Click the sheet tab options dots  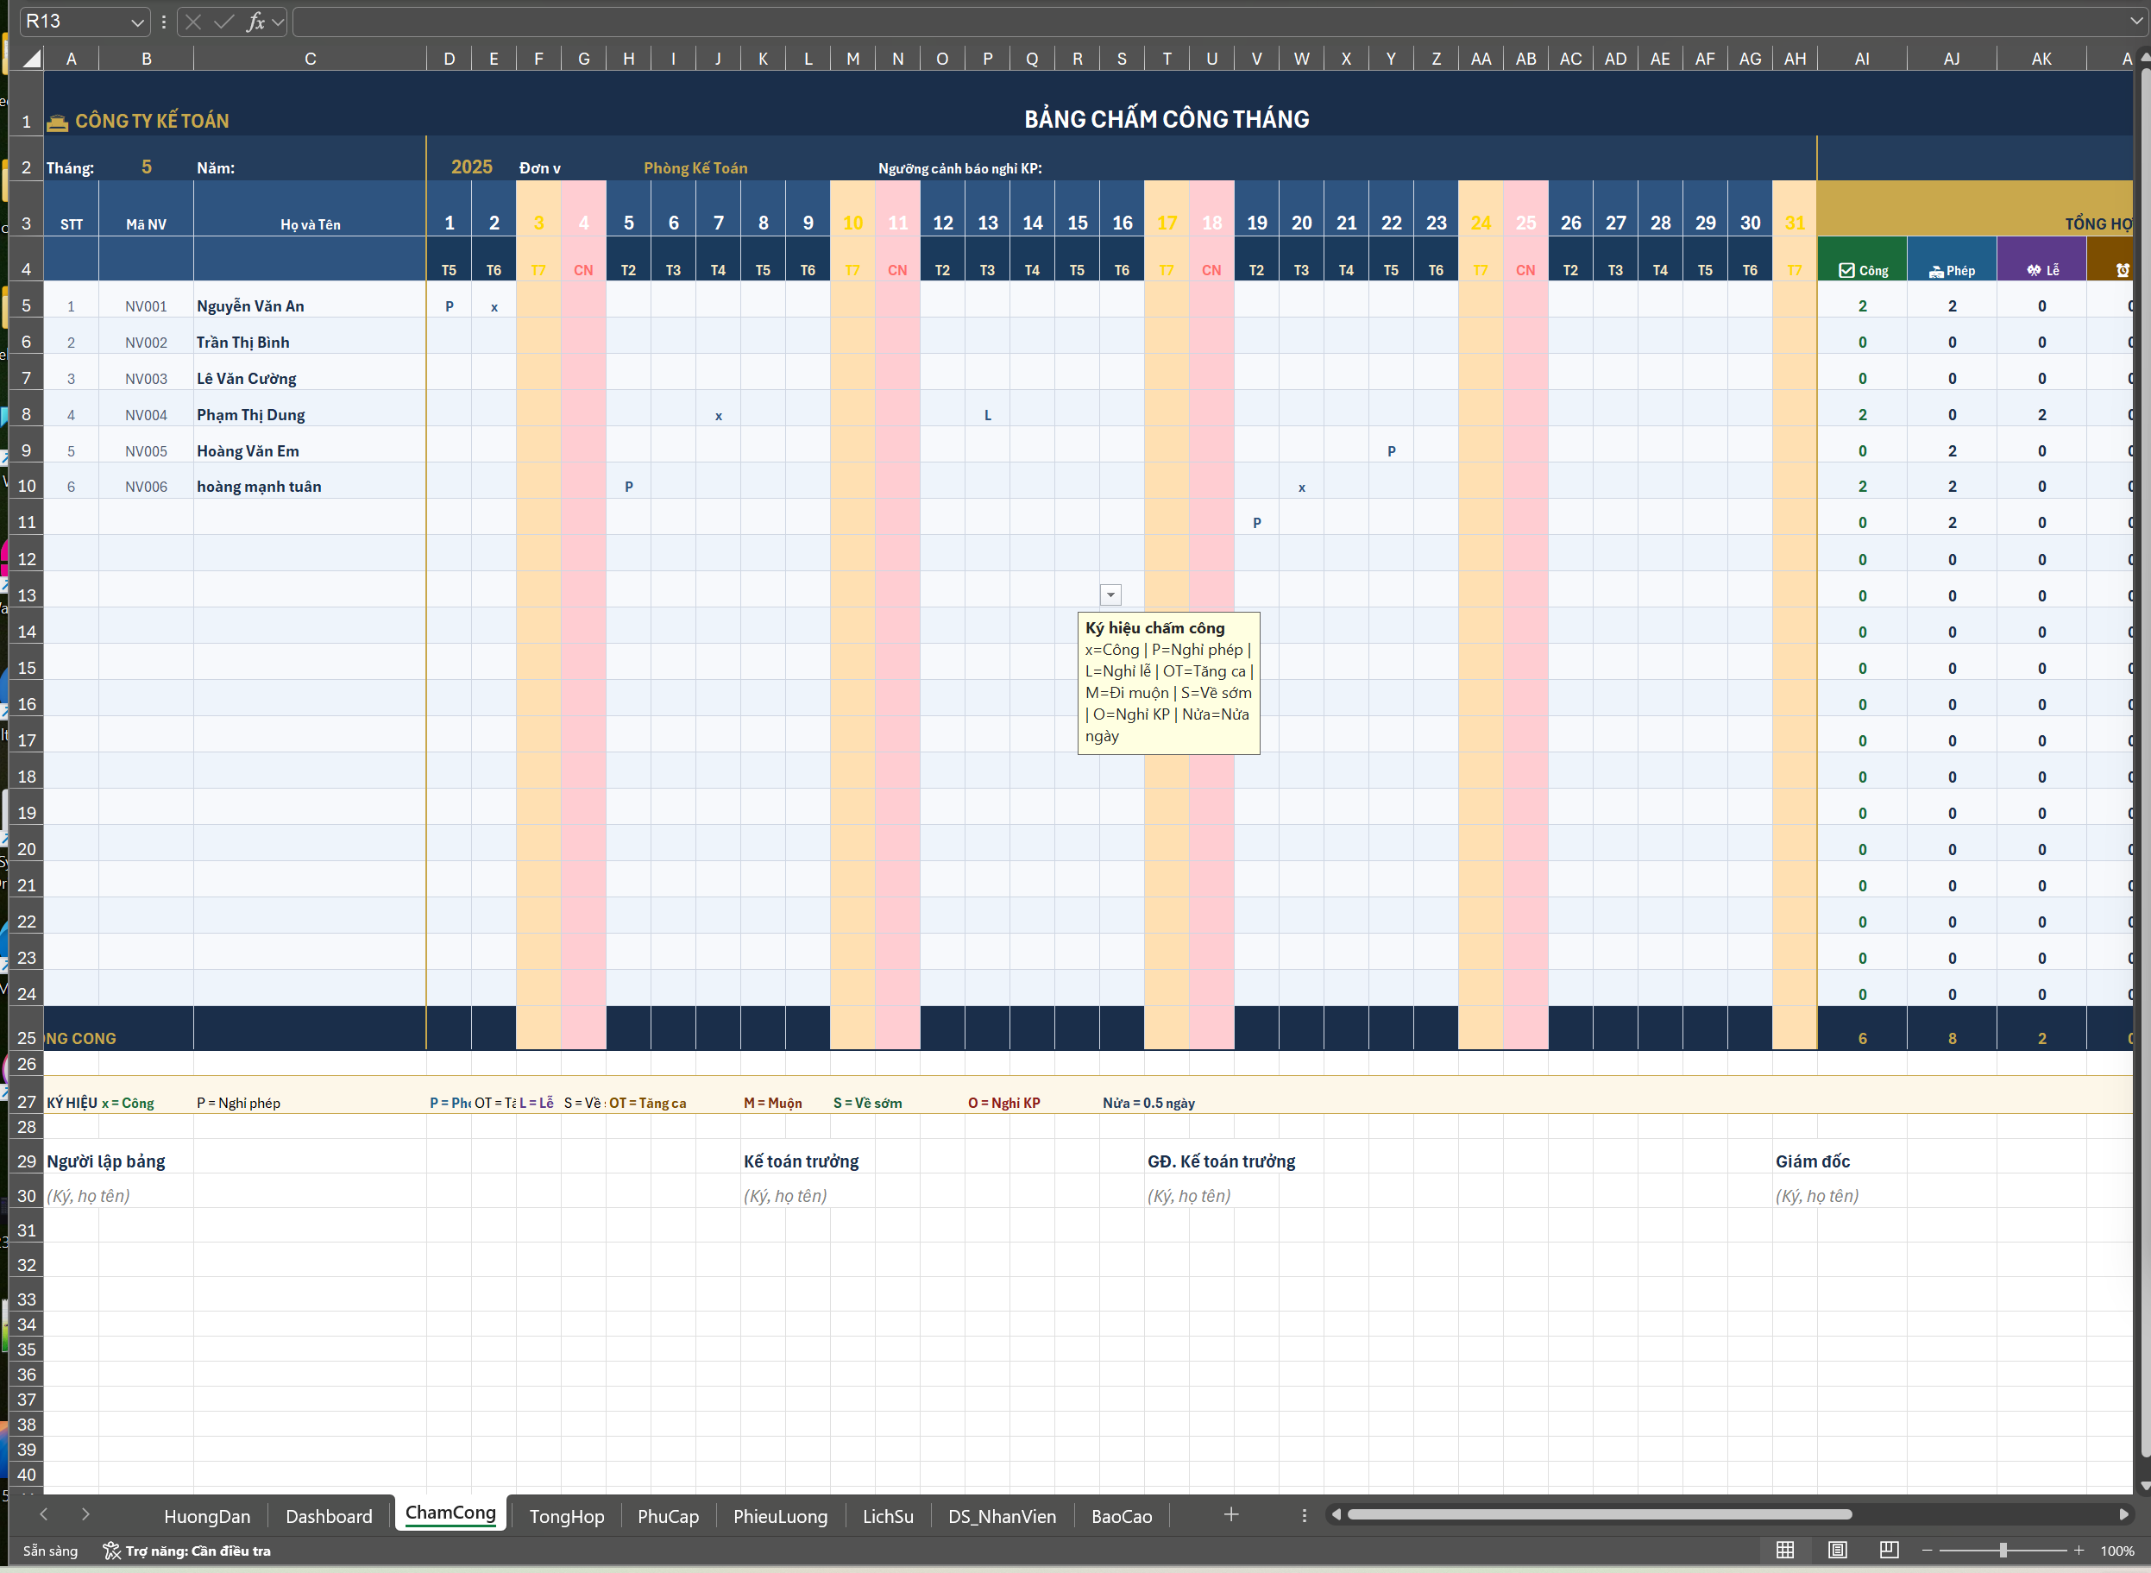click(1304, 1515)
